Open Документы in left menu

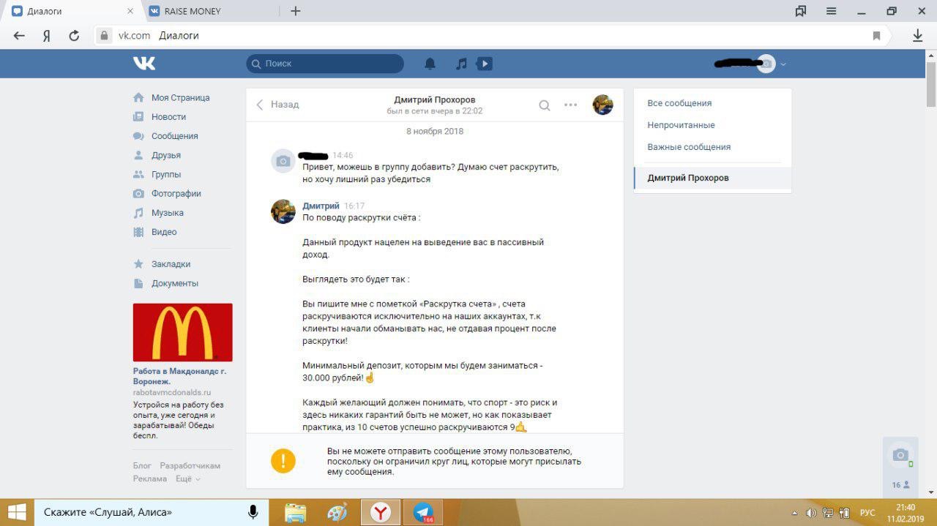(x=174, y=283)
